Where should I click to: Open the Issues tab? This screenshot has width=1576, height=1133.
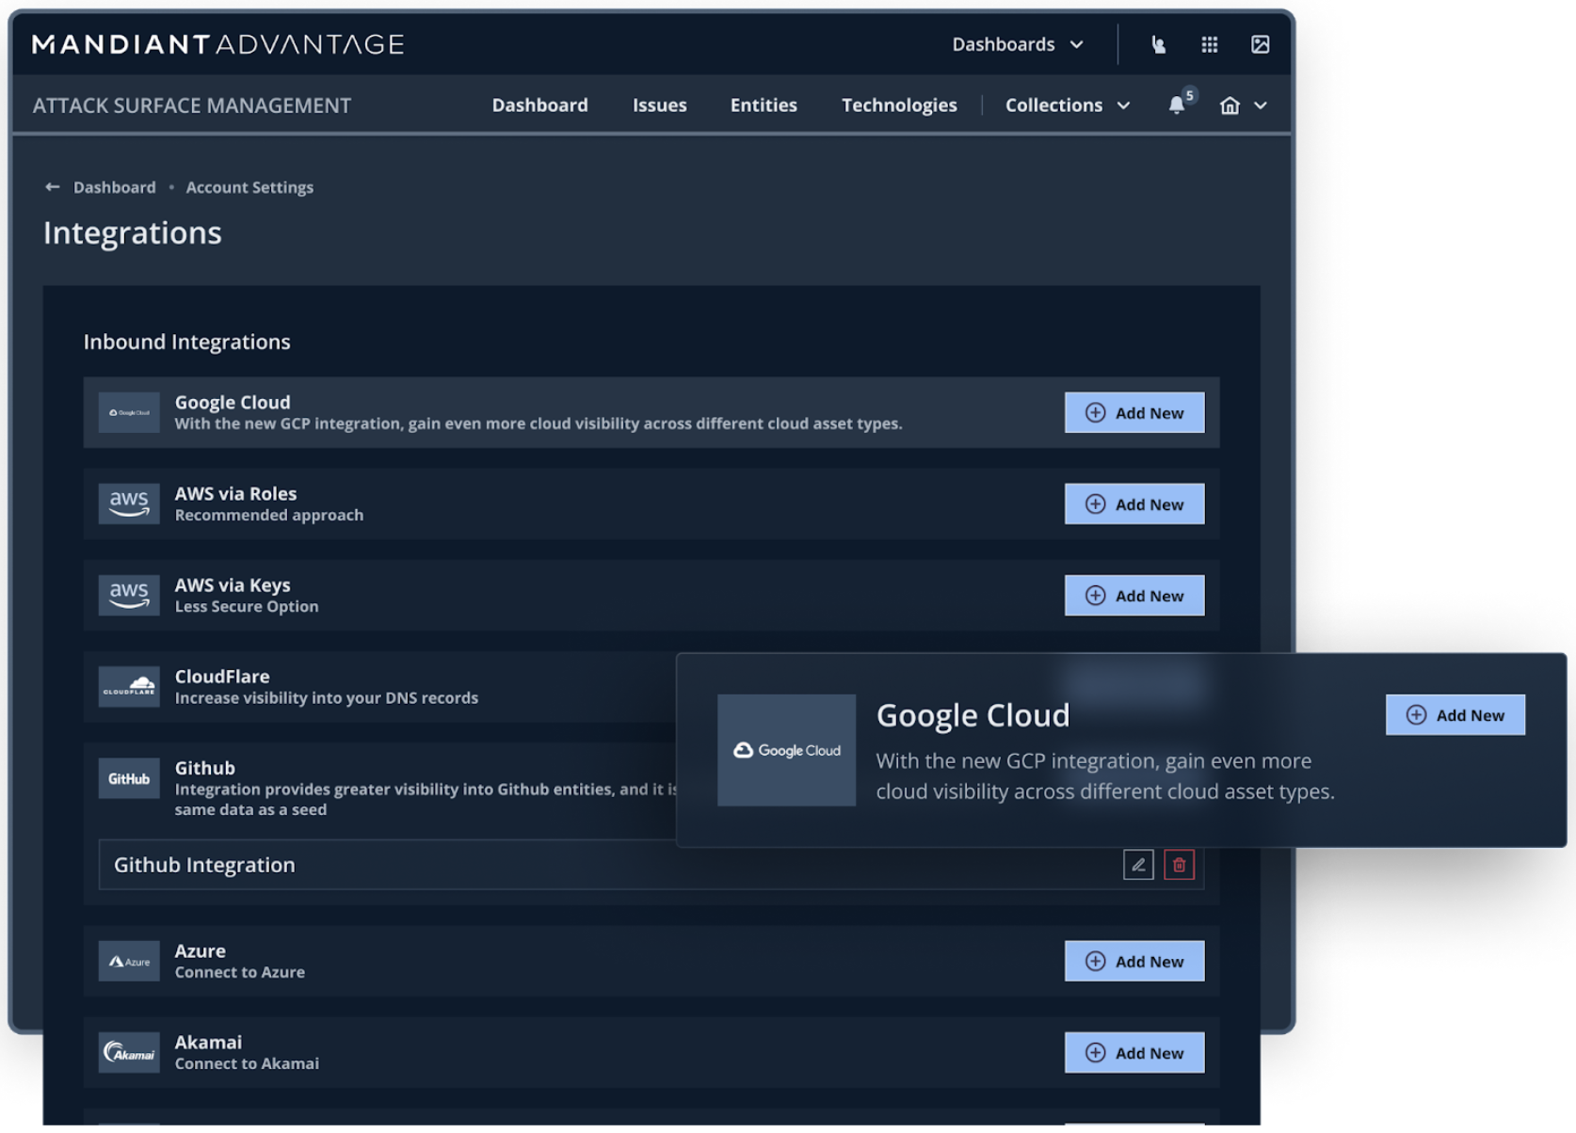tap(659, 105)
